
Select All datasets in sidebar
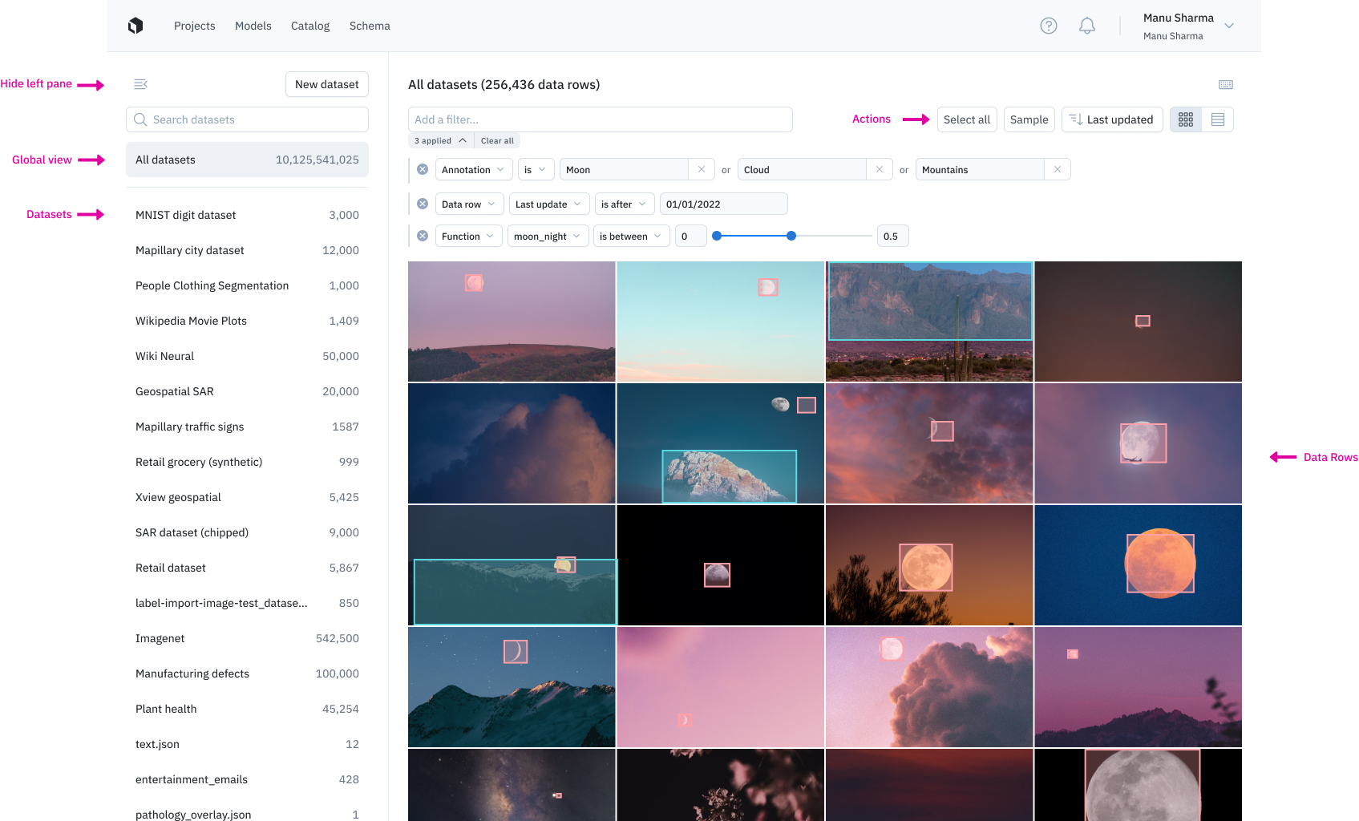pos(247,160)
